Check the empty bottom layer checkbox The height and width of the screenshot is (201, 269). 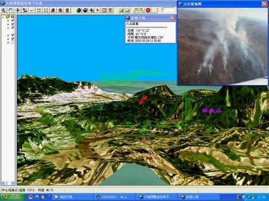pos(13,43)
